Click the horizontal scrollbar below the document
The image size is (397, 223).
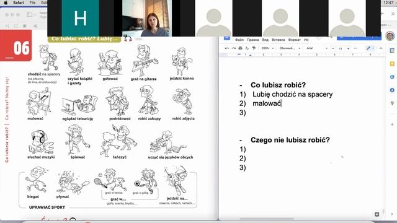[267, 219]
